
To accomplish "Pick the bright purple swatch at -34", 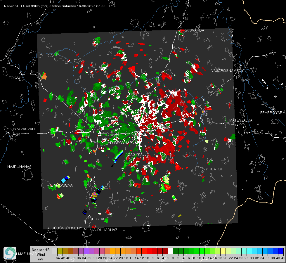I will point(86,251).
